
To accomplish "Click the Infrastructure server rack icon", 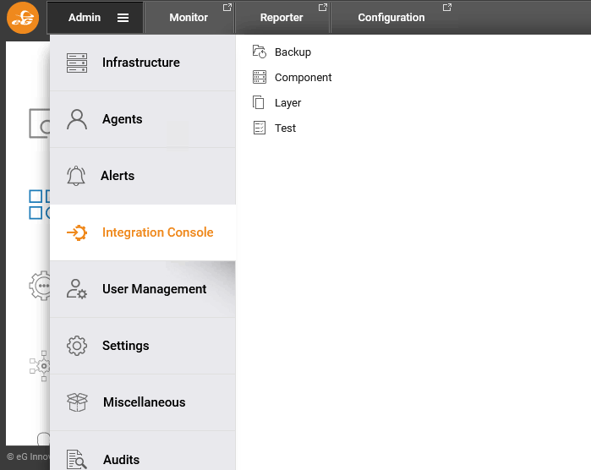I will pos(77,63).
